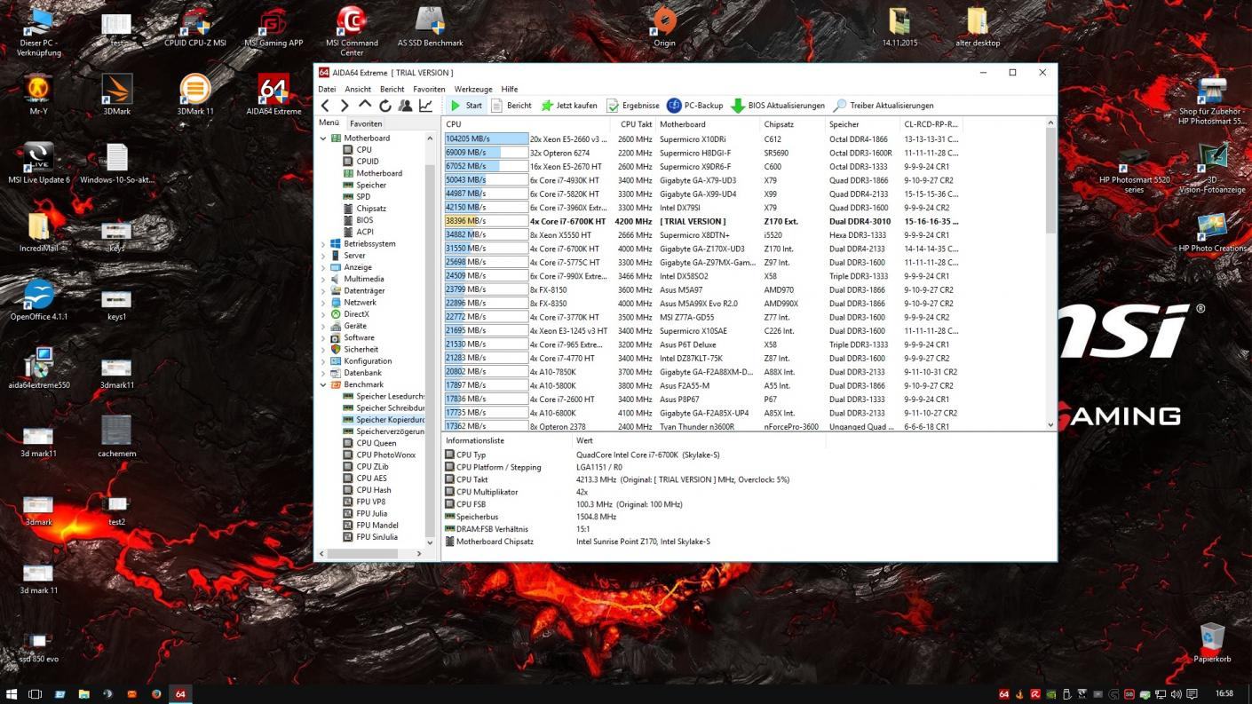This screenshot has height=704, width=1252.
Task: Open the Bericht menu in menu bar
Action: pos(392,90)
